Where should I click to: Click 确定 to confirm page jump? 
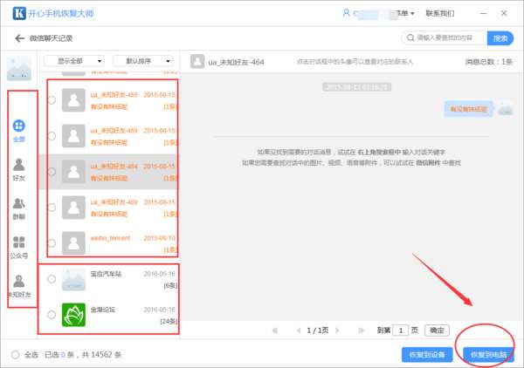(x=437, y=331)
